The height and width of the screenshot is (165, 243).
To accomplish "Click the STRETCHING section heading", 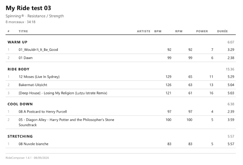I will tap(20, 136).
